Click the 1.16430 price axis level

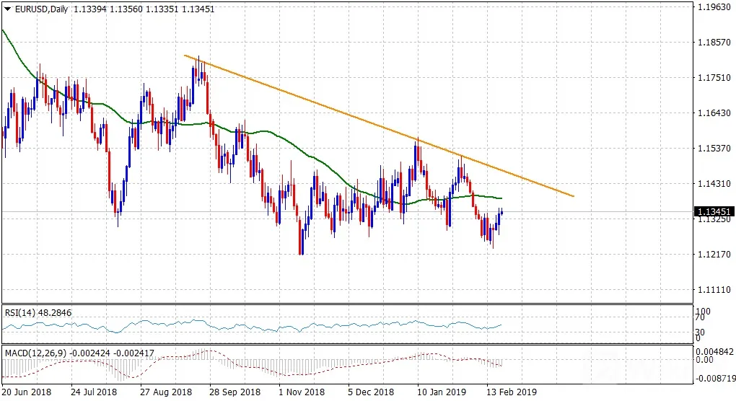(x=714, y=113)
